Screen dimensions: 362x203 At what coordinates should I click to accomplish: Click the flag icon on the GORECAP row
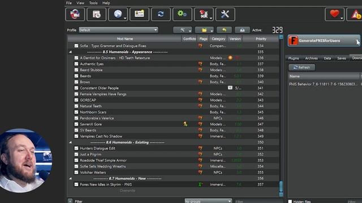click(200, 100)
